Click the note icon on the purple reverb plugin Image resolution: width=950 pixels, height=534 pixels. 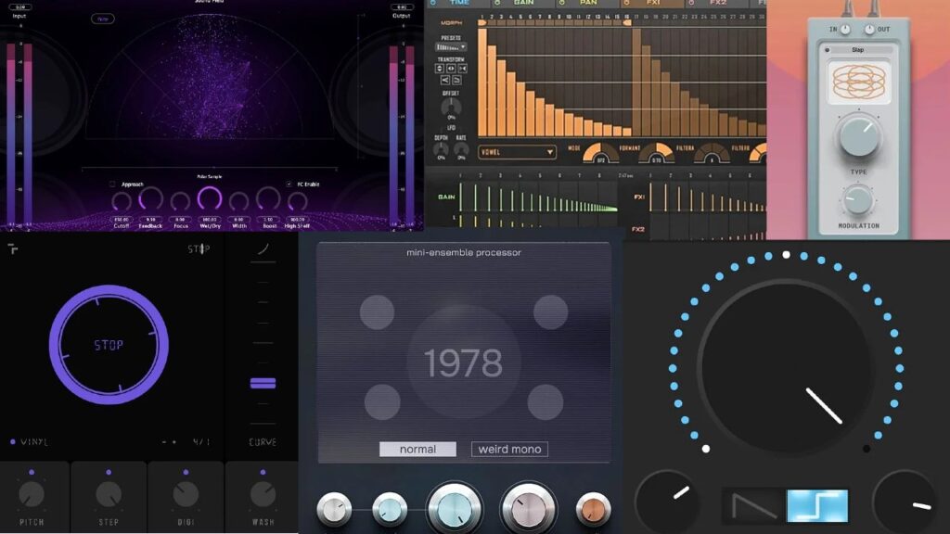102,19
